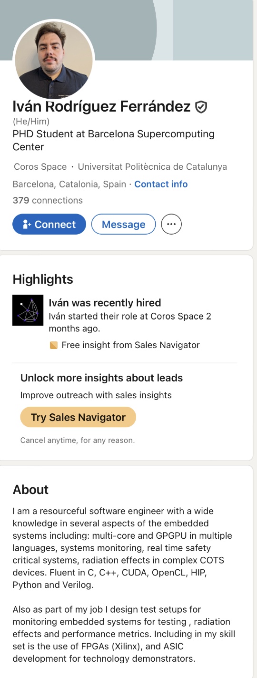Click the Connect button
Image resolution: width=257 pixels, height=678 pixels.
[x=49, y=224]
